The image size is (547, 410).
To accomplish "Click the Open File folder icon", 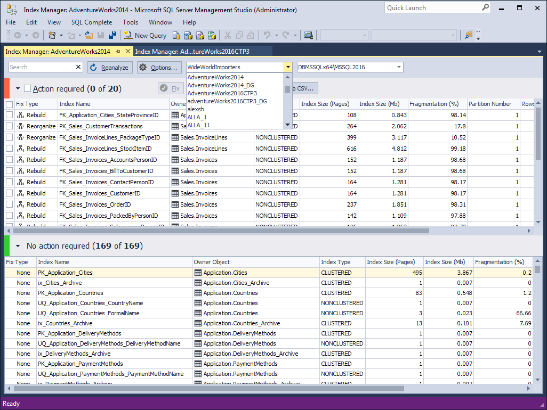I will (x=89, y=35).
